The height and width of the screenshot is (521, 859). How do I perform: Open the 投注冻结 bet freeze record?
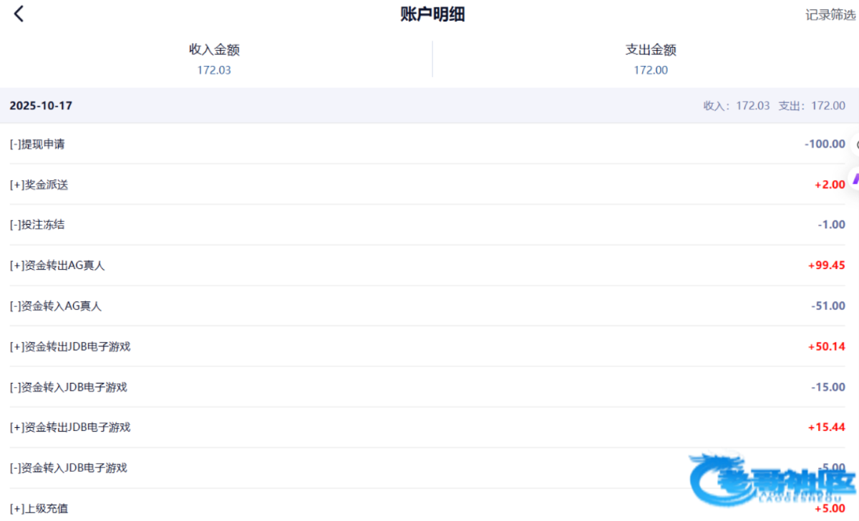(37, 225)
